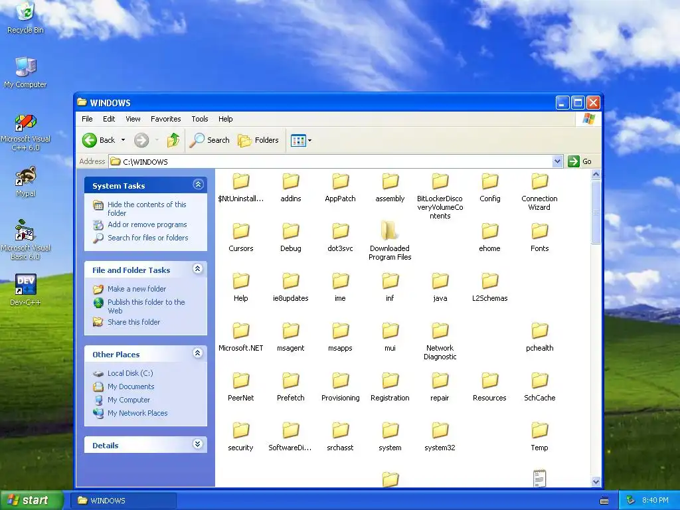
Task: Click the scrollbar down arrow
Action: (596, 482)
